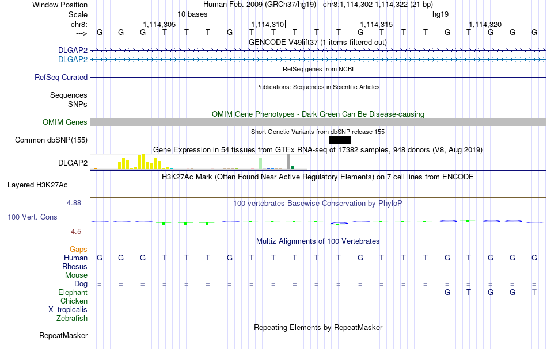The width and height of the screenshot is (547, 349).
Task: Click the Mouse alignment row label
Action: tap(76, 275)
